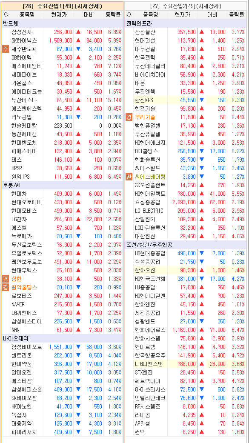Select the [27] 주요산업2 panel title
Image resolution: width=249 pixels, height=443 pixels.
tap(186, 6)
